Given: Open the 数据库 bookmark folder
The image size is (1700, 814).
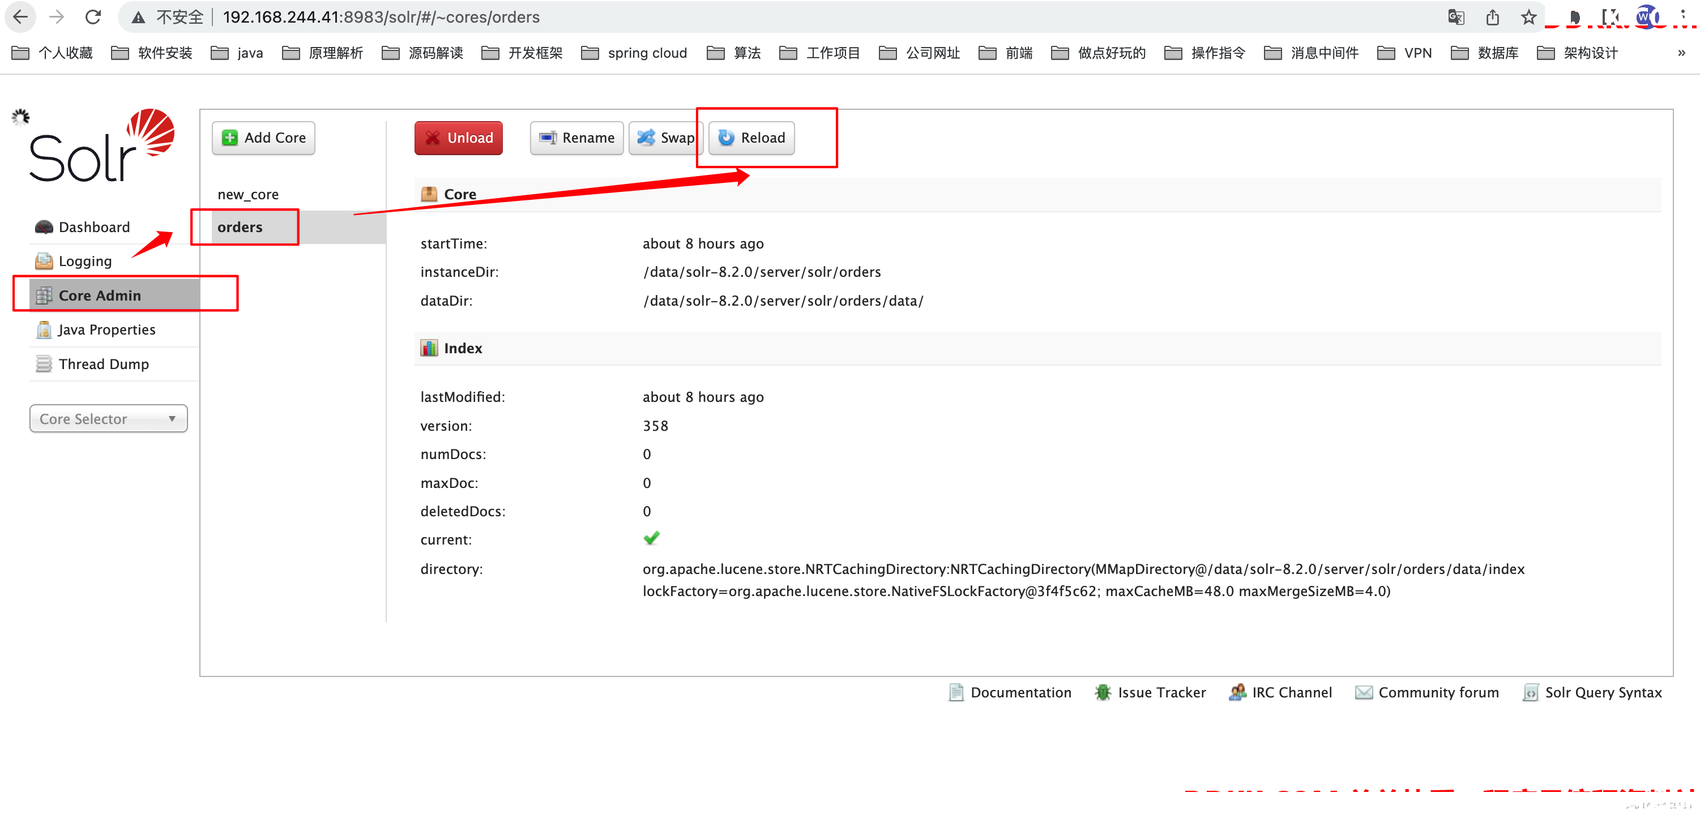Looking at the screenshot, I should 1485,53.
